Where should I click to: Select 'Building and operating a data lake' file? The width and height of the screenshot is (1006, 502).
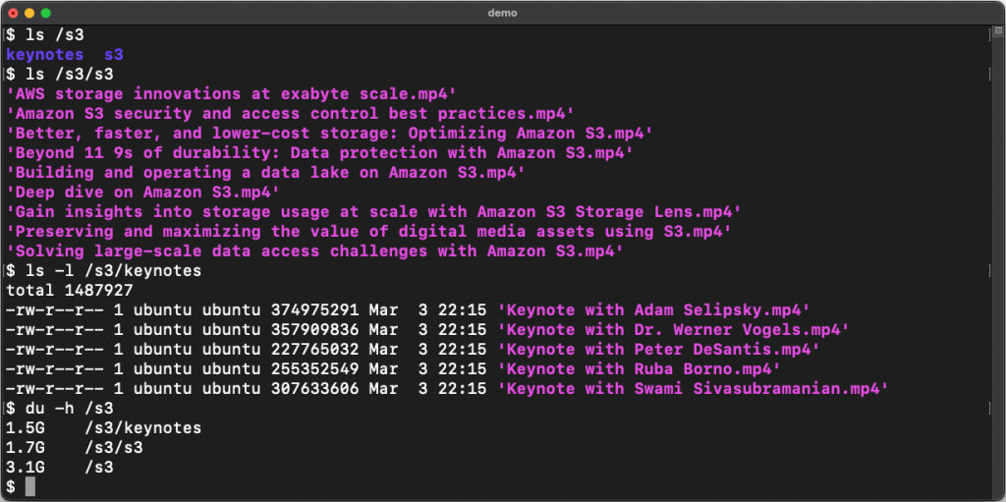266,173
